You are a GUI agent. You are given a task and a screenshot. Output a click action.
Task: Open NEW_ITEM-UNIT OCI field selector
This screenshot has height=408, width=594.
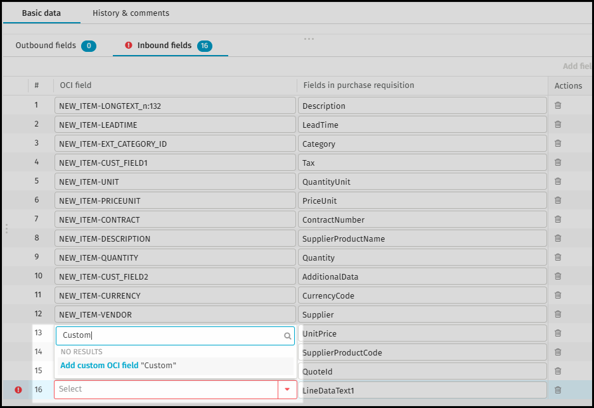point(175,182)
